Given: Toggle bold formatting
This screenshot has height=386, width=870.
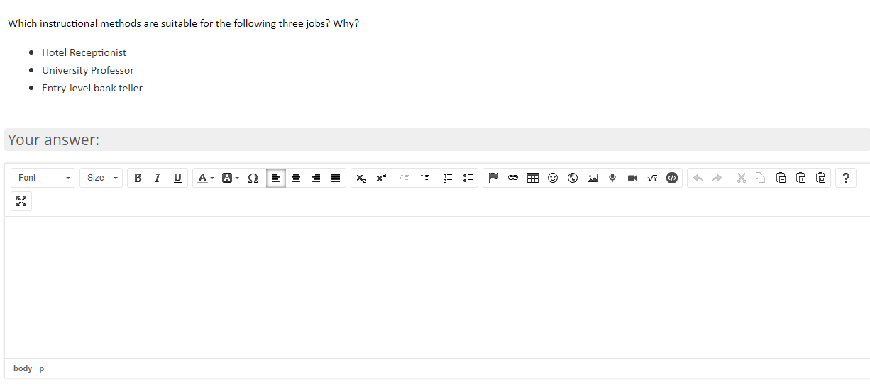Looking at the screenshot, I should 138,178.
